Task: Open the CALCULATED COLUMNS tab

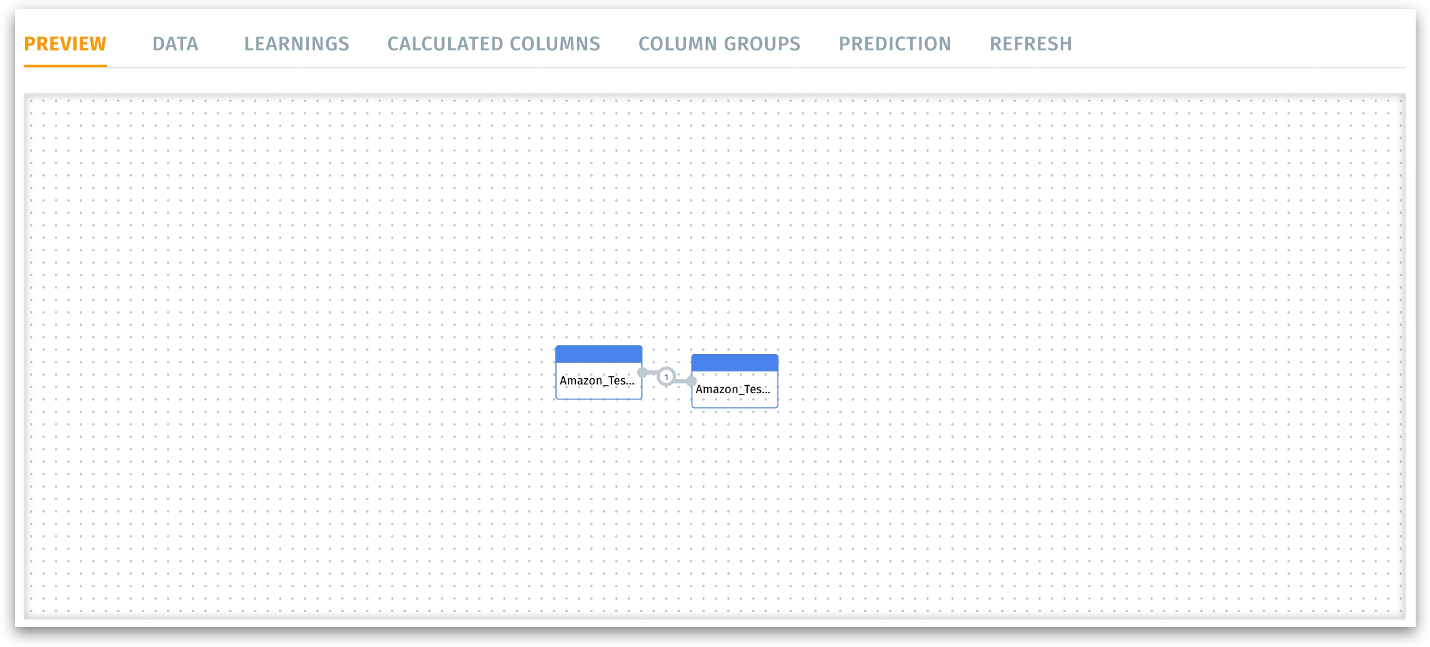Action: pyautogui.click(x=494, y=44)
